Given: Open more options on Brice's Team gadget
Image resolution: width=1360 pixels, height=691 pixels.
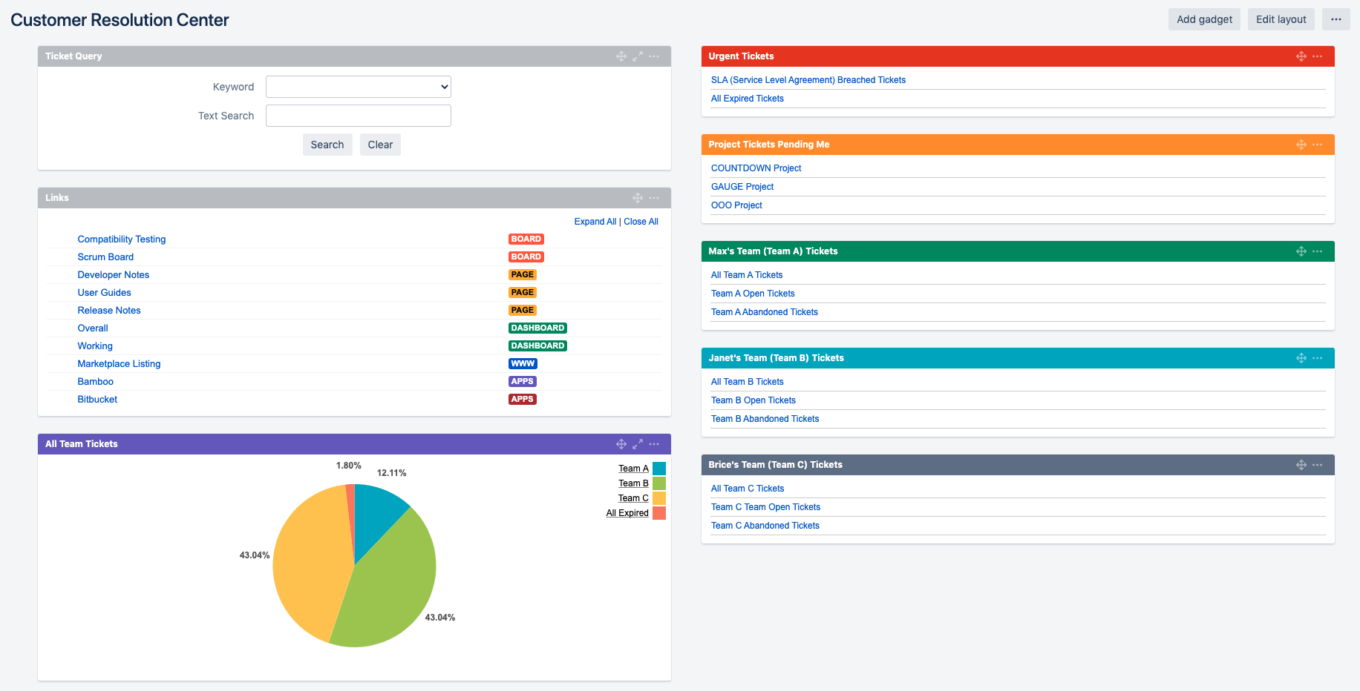Looking at the screenshot, I should point(1318,465).
